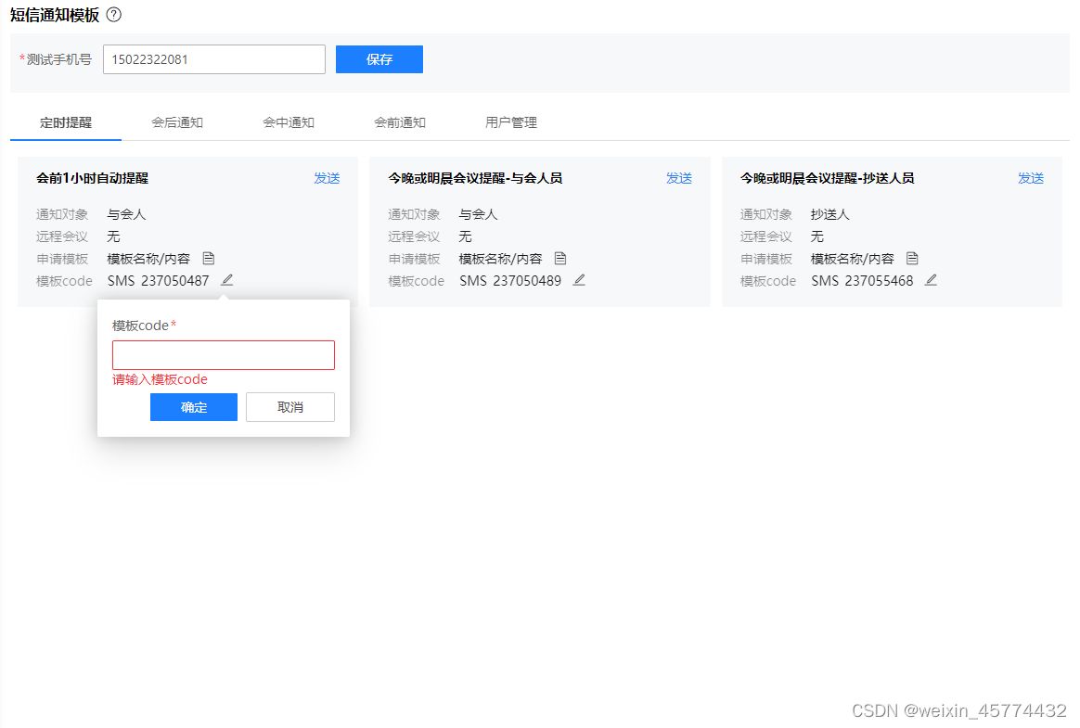The image size is (1080, 728).
Task: Click edit pencil next to SMS_237050487
Action: tap(227, 280)
